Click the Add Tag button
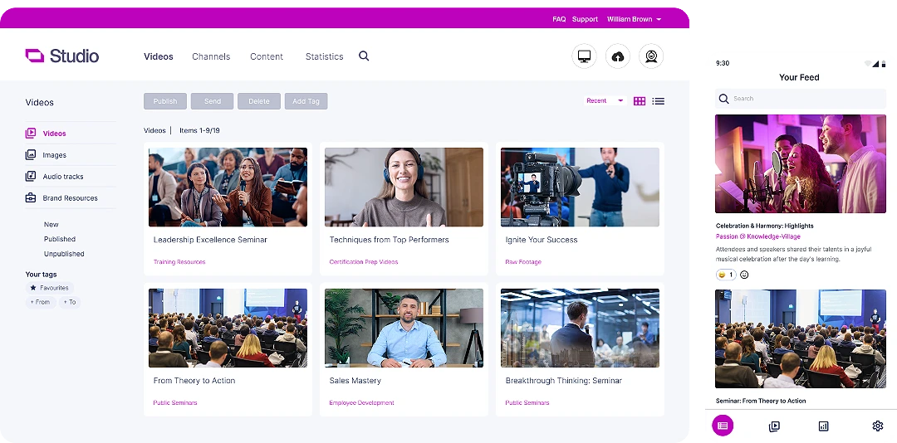Image resolution: width=897 pixels, height=443 pixels. point(306,101)
